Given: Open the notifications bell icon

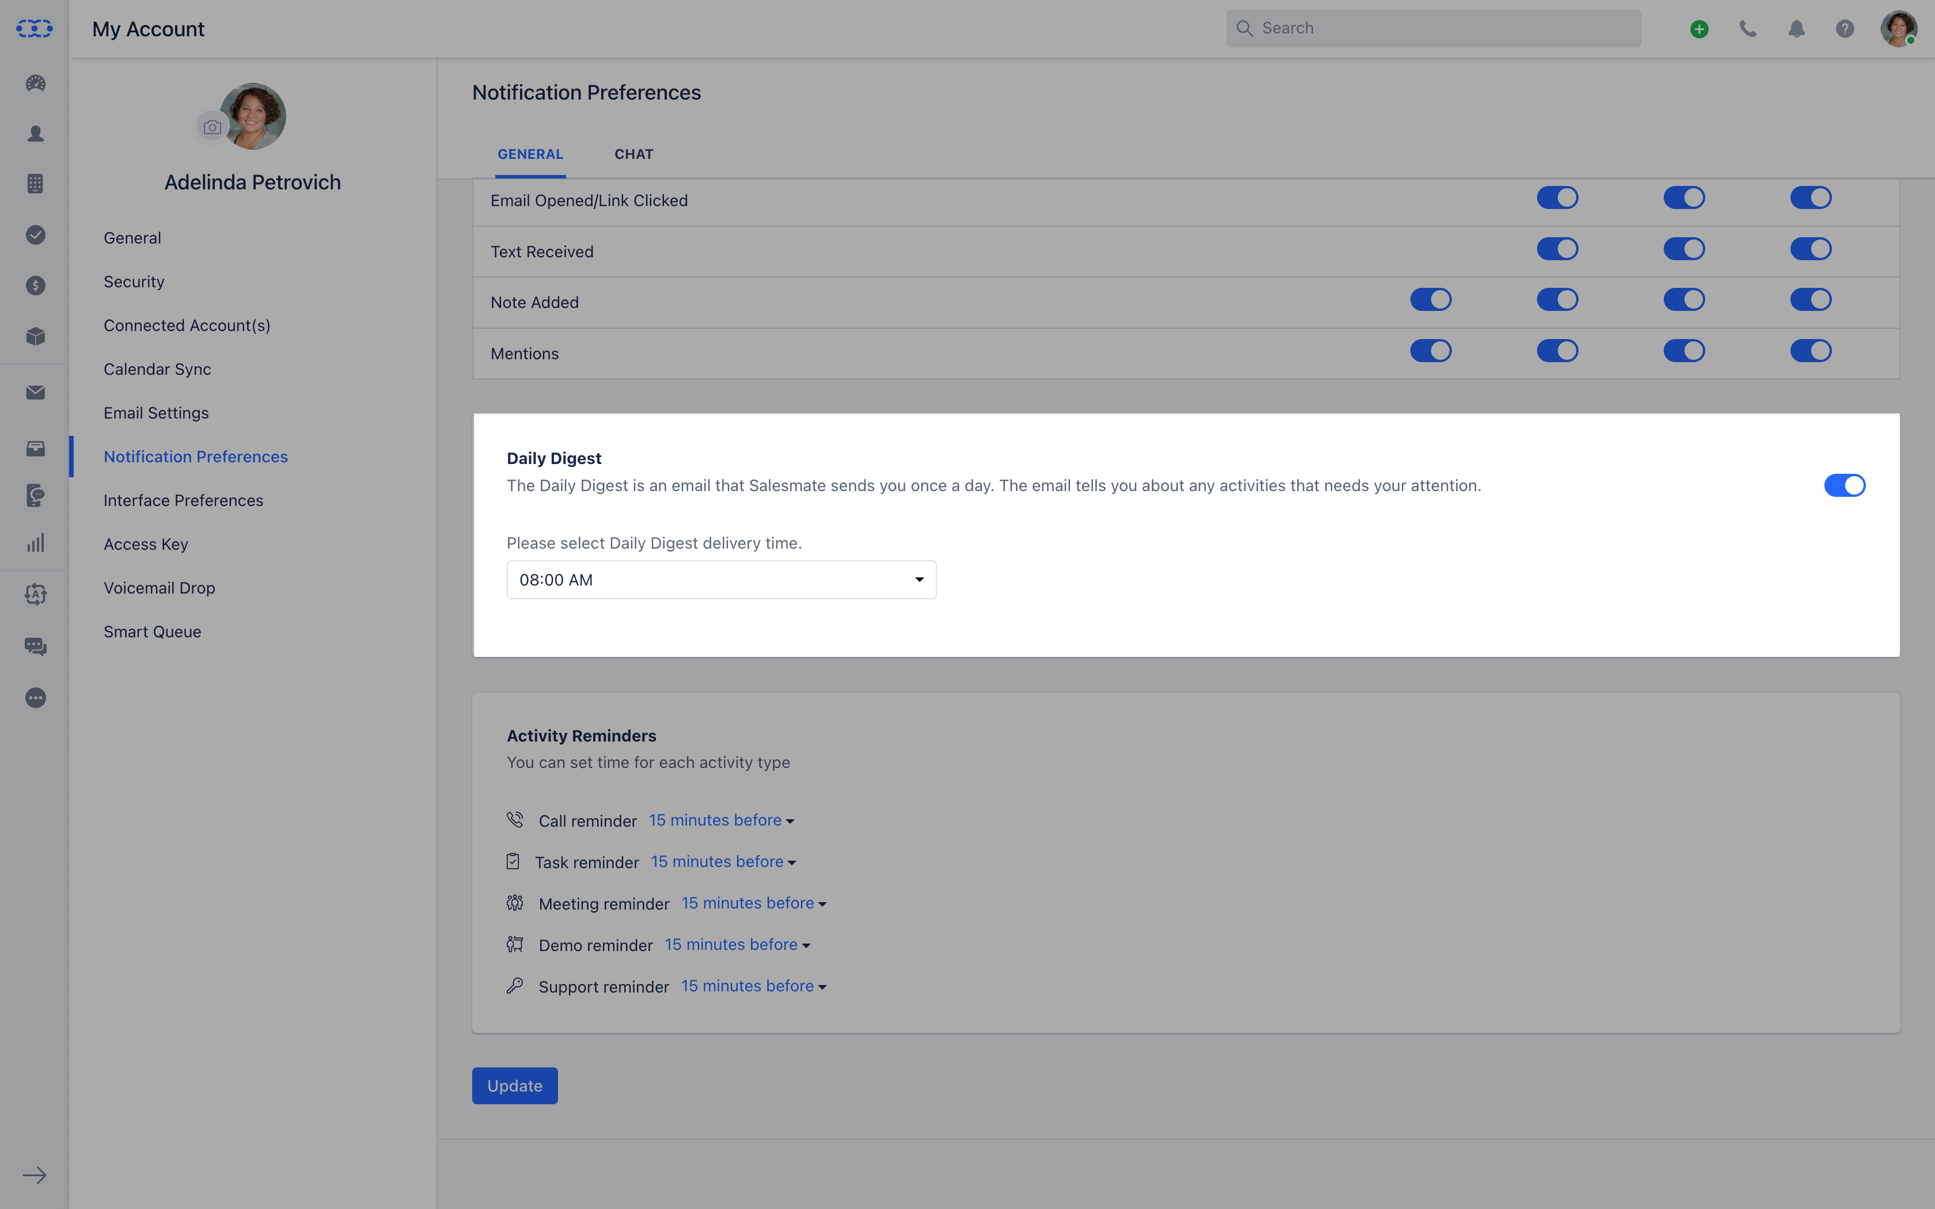Looking at the screenshot, I should (1797, 29).
